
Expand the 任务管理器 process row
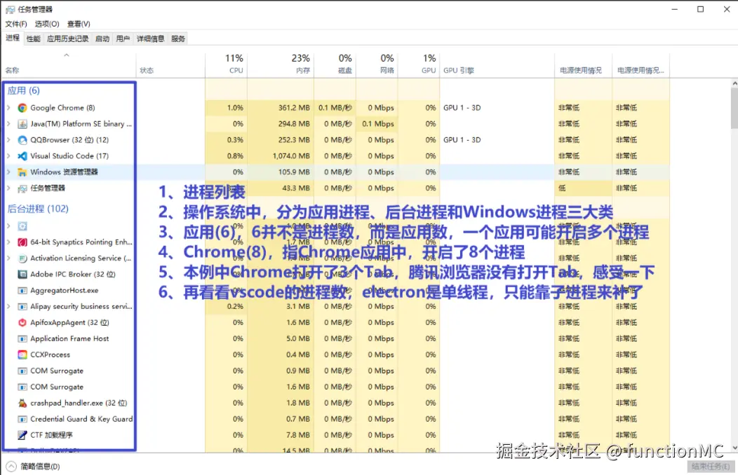coord(8,188)
